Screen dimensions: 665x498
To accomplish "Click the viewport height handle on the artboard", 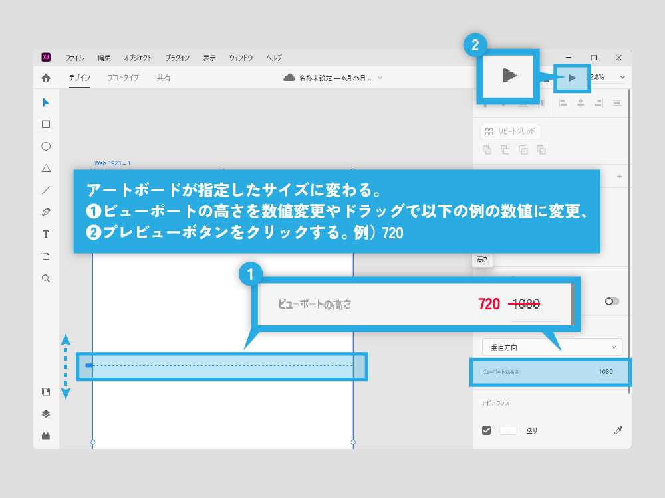I will [89, 365].
